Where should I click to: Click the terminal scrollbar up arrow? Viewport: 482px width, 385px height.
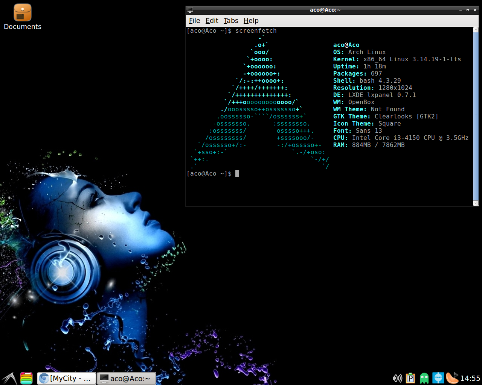(476, 30)
